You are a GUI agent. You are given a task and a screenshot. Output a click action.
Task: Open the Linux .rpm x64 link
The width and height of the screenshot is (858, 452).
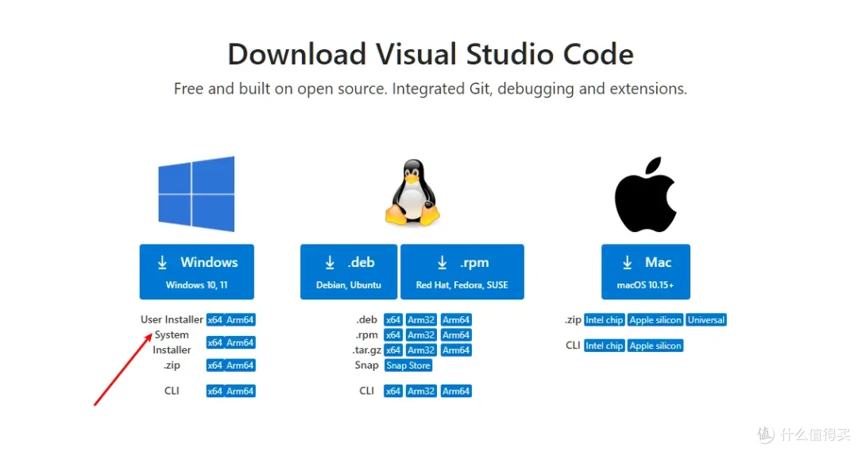point(393,335)
